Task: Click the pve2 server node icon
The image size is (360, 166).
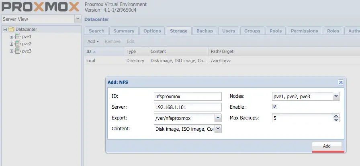Action: pos(18,44)
